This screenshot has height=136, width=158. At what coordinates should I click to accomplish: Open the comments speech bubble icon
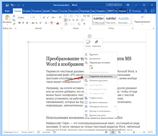152,11
